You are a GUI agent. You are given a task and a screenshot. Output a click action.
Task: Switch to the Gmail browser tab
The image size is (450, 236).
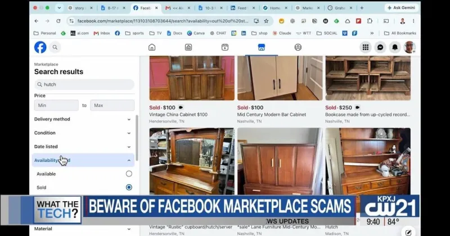point(178,8)
